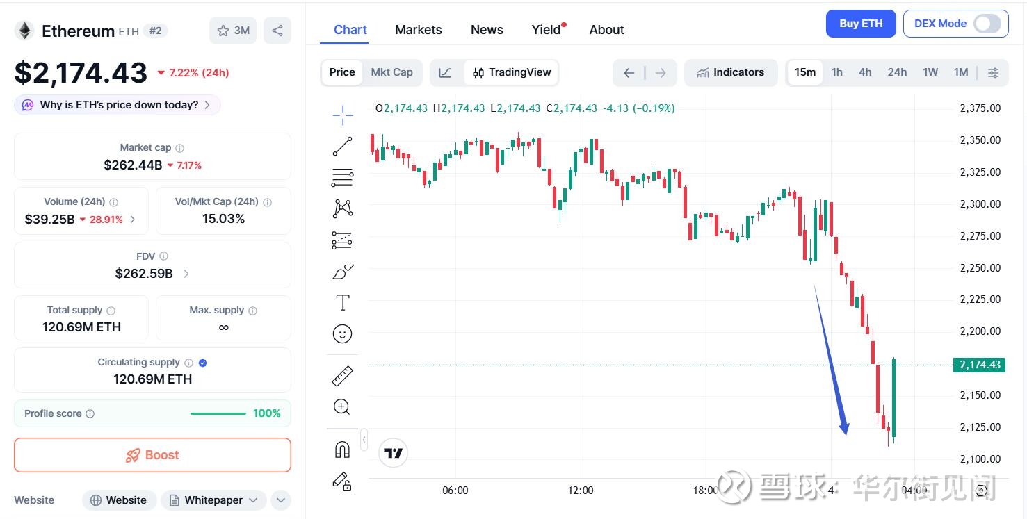Click the Buy ETH button

coord(861,24)
